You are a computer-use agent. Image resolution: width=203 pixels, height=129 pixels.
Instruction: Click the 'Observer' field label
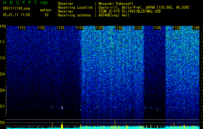pos(66,4)
